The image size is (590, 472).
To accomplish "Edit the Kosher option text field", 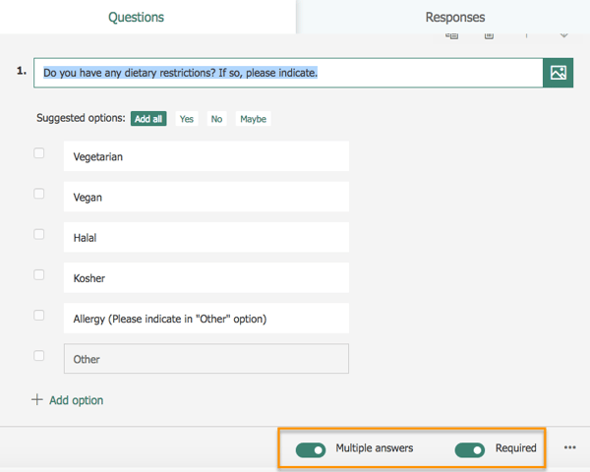I will pos(206,278).
